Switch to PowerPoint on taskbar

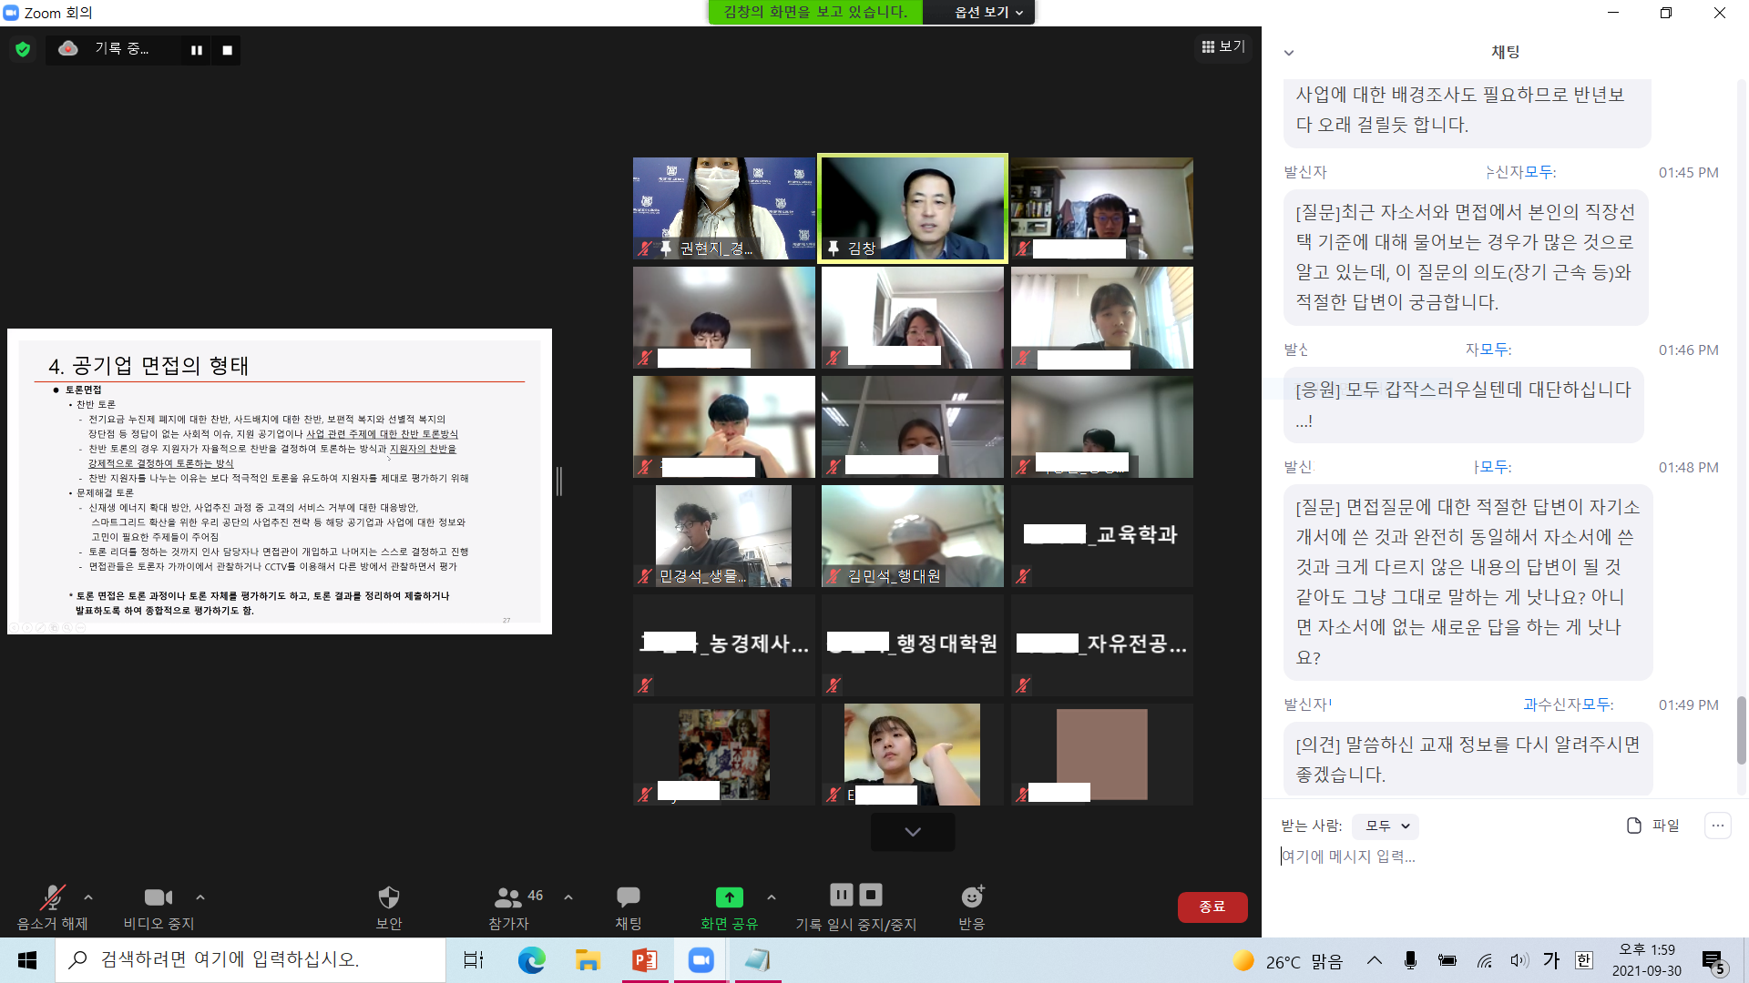(644, 960)
